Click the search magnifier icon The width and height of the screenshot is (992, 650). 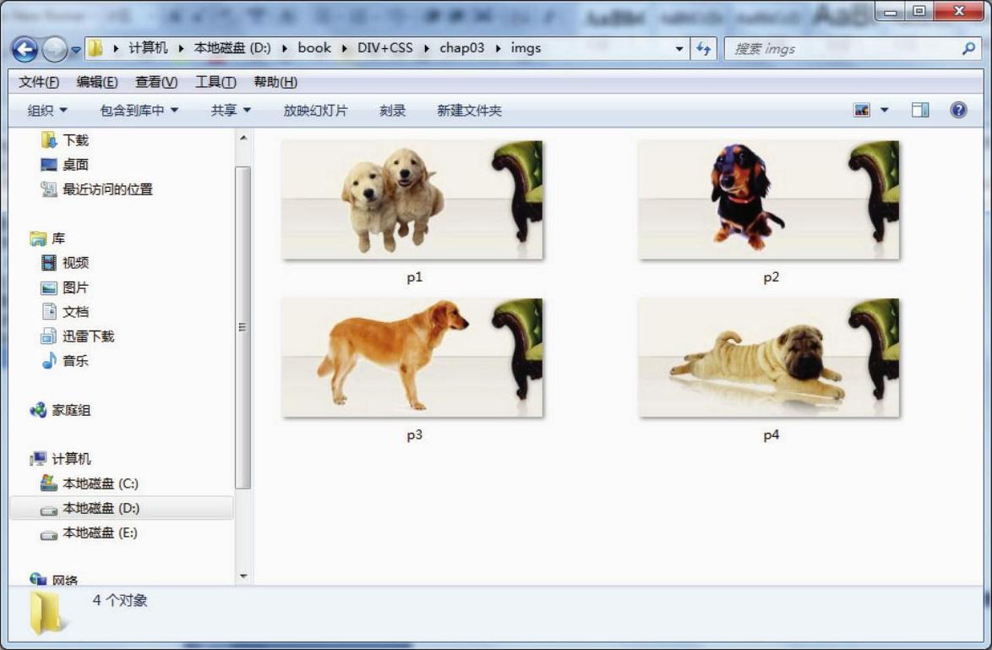(968, 49)
